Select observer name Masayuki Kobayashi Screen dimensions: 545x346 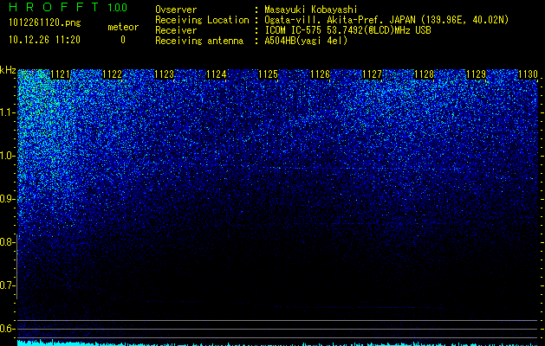(311, 10)
